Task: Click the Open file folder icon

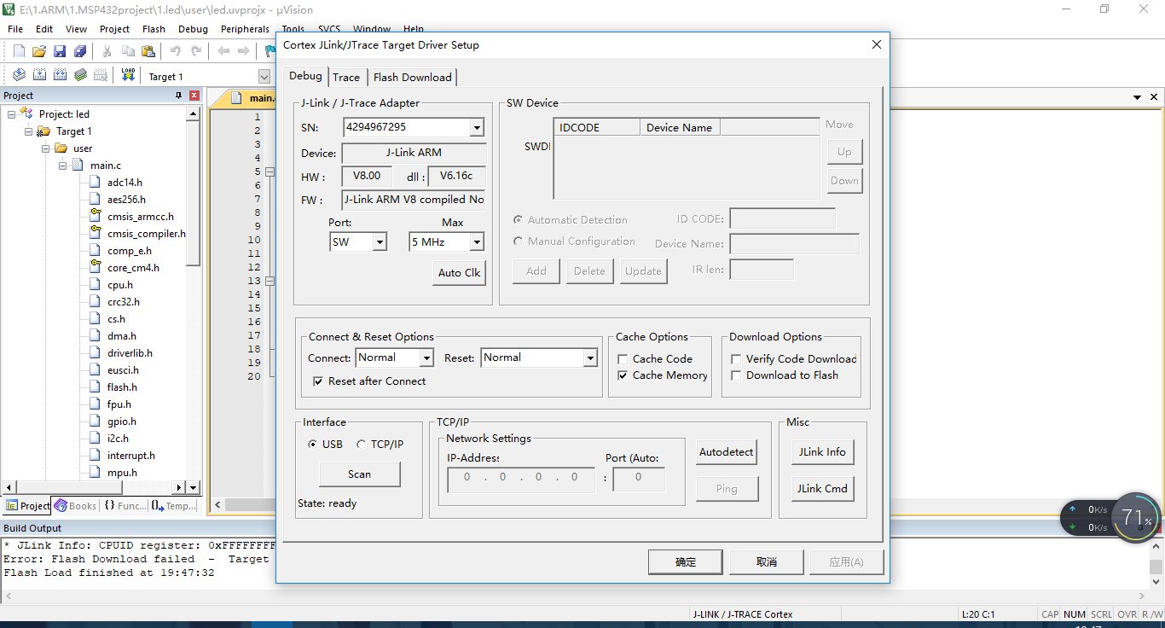Action: pyautogui.click(x=39, y=51)
